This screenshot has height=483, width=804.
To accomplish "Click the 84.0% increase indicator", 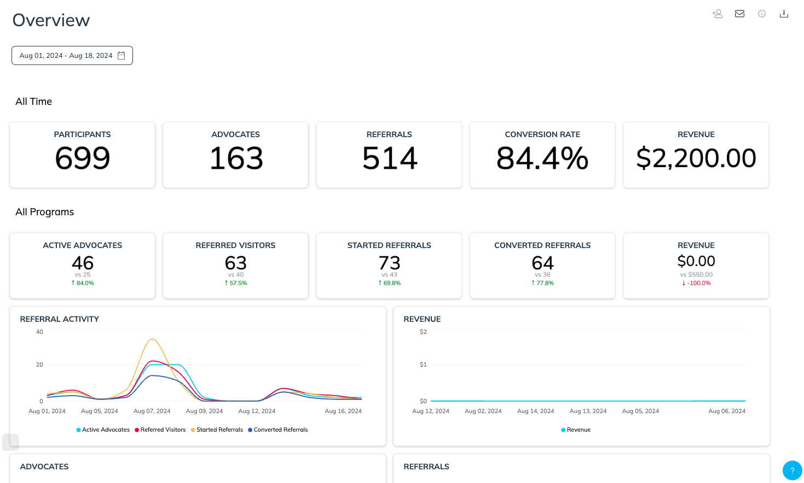I will [x=83, y=283].
